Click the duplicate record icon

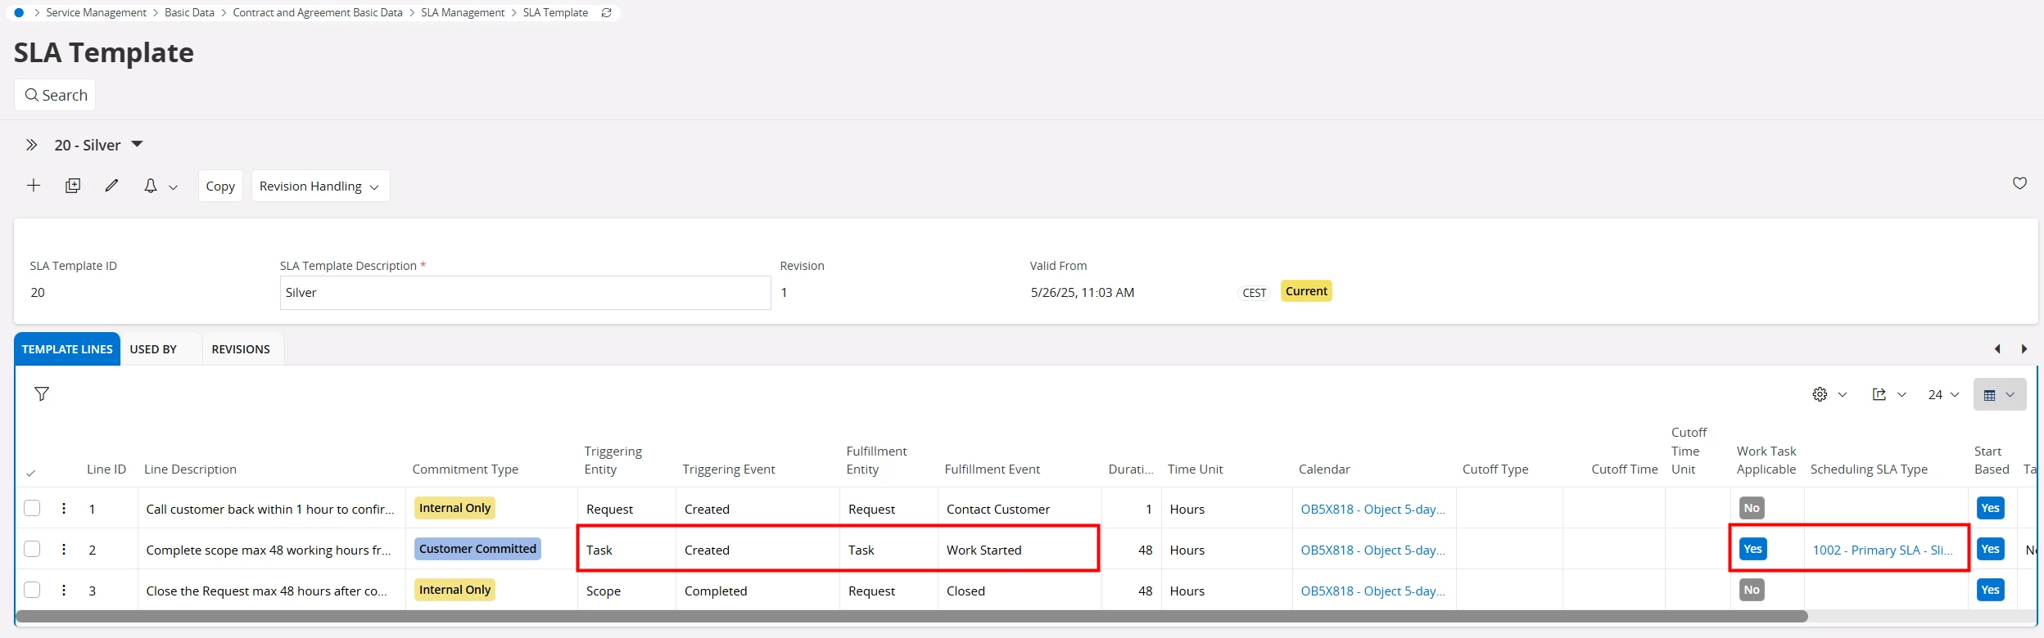tap(73, 186)
